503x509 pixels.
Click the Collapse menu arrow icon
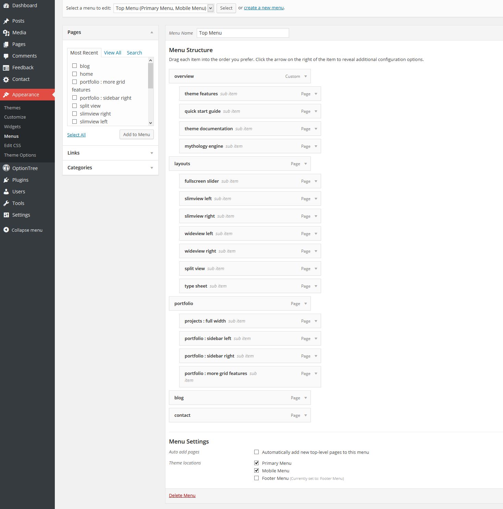click(x=6, y=230)
